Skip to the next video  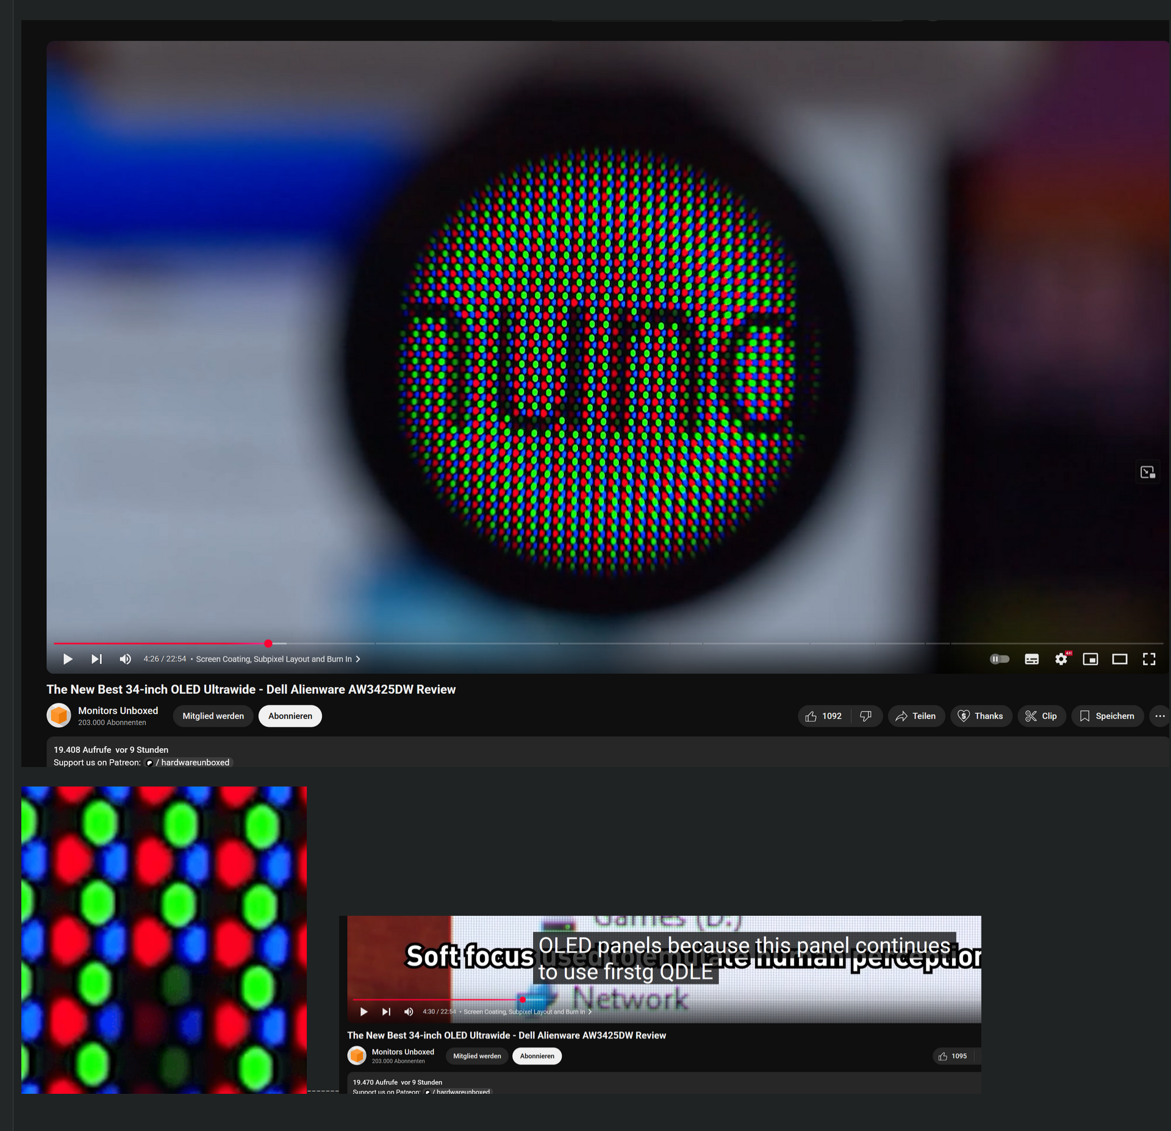96,659
